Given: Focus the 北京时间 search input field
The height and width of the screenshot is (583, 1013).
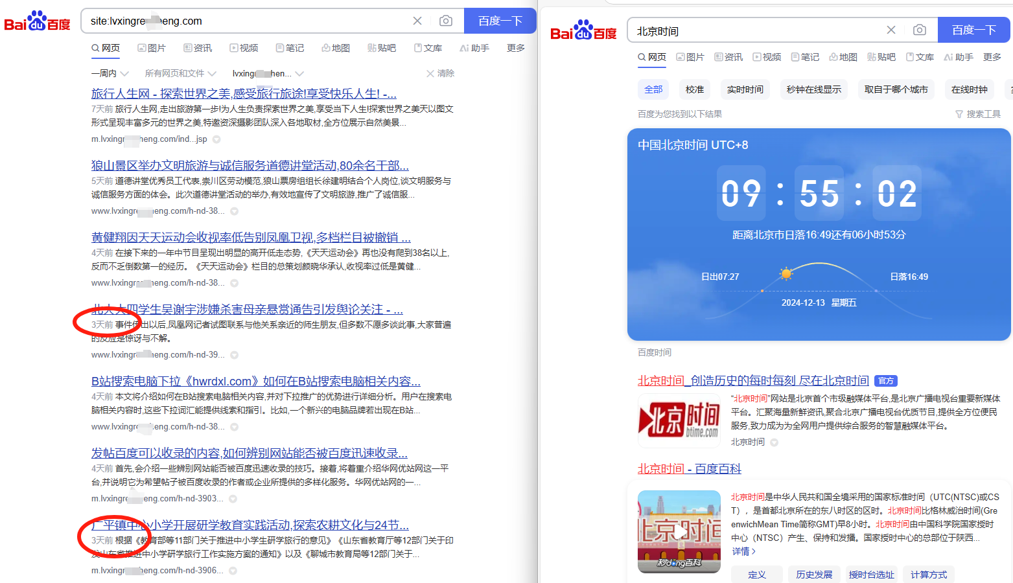Looking at the screenshot, I should 755,30.
